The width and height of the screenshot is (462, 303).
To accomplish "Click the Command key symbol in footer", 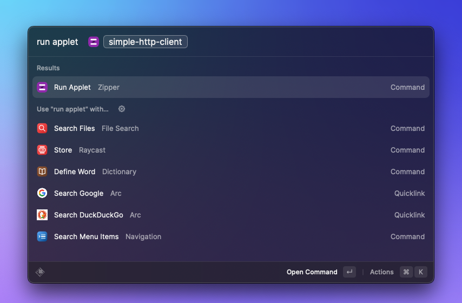I will 406,272.
